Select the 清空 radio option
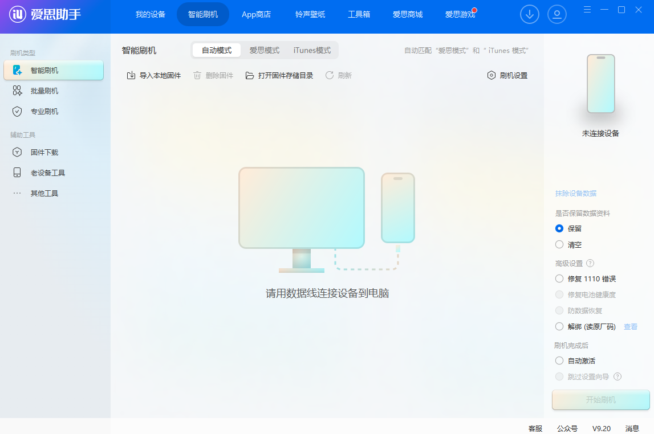 pyautogui.click(x=559, y=244)
